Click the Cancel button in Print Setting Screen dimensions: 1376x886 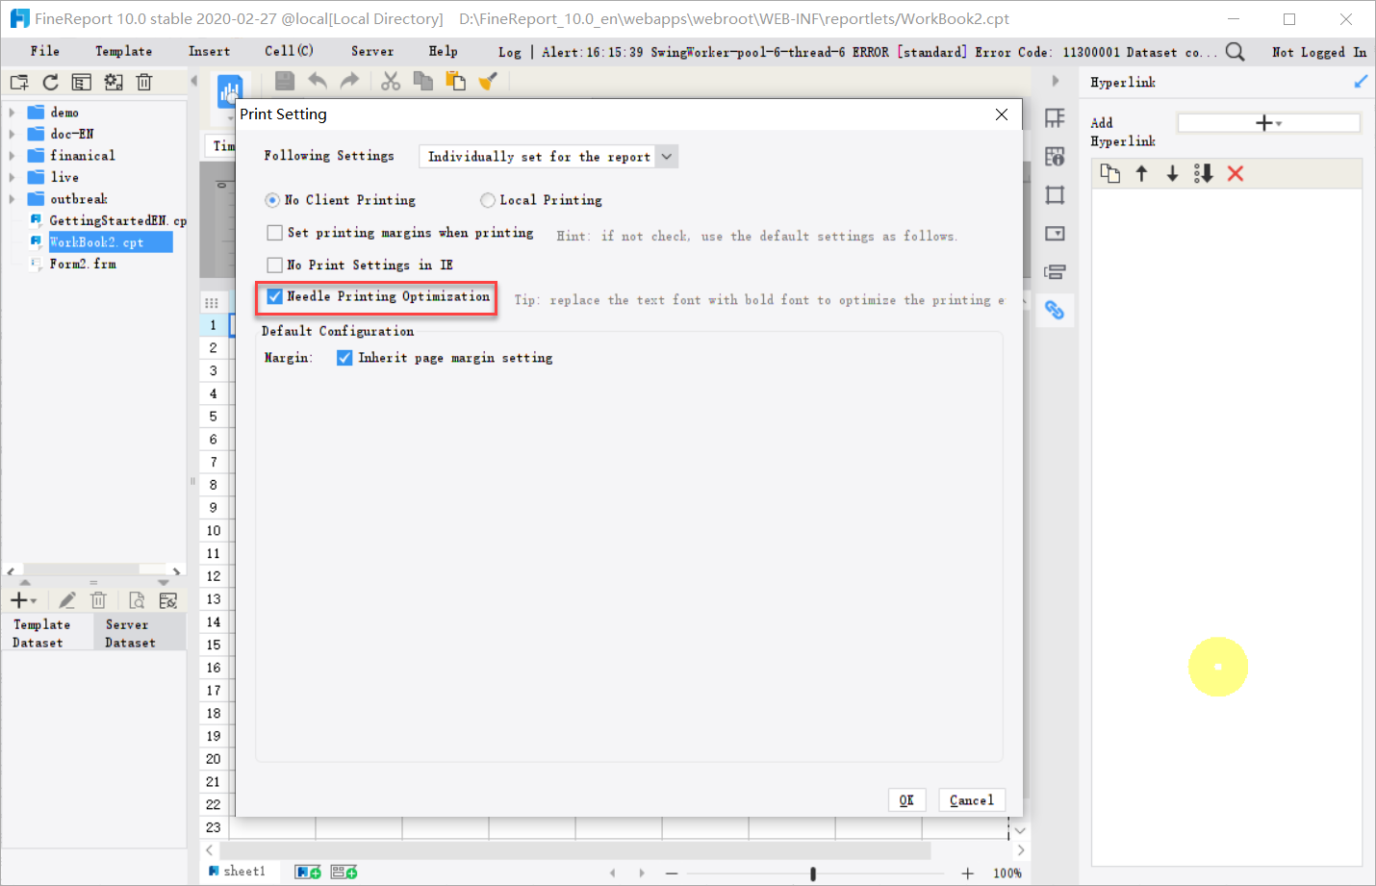click(x=971, y=799)
